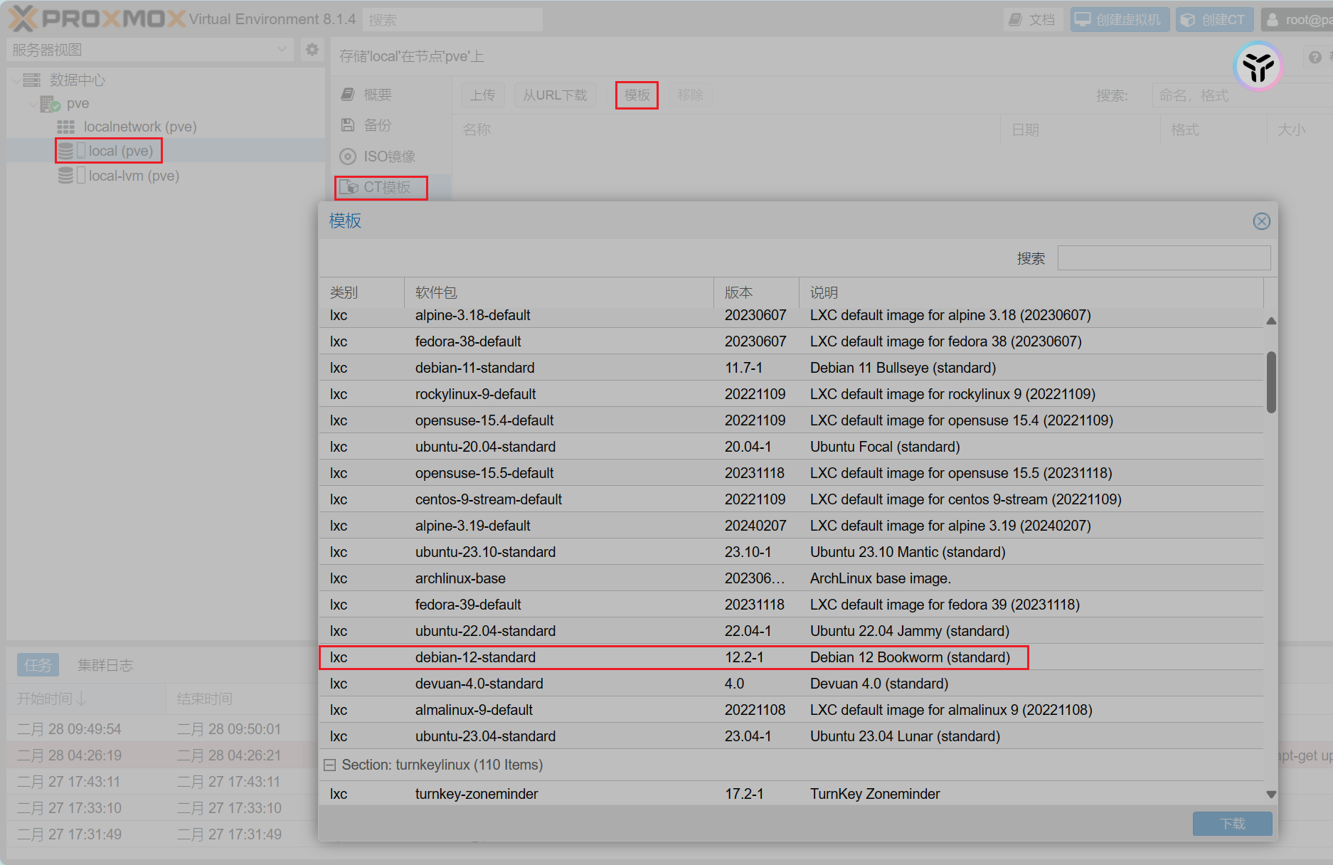Select the alpine-3.19-default template row
The image size is (1333, 865).
click(x=791, y=526)
